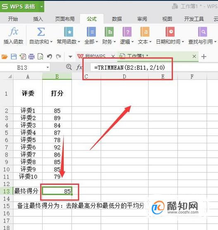Expand the Name Box dropdown arrow
218x230 pixels.
coord(48,68)
